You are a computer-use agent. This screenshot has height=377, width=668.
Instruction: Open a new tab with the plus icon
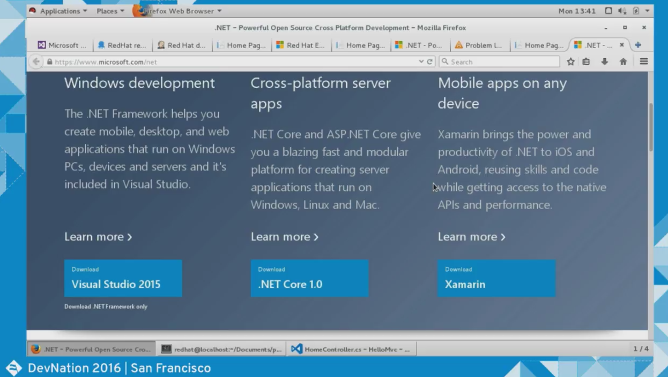click(638, 45)
